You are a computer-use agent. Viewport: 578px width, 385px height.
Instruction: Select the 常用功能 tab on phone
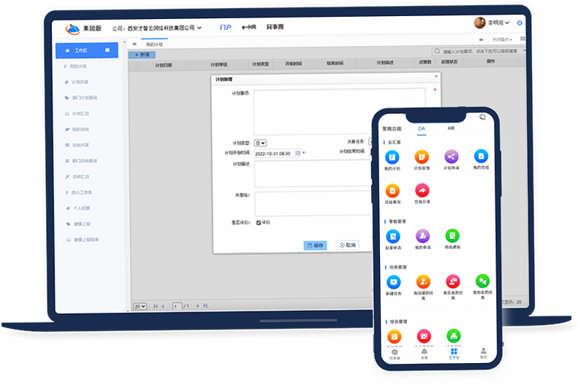(x=392, y=129)
